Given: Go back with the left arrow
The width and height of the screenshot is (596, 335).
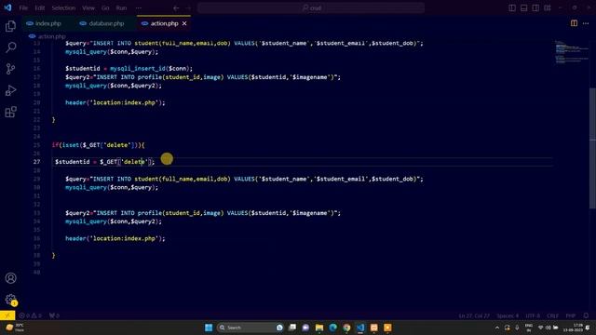Looking at the screenshot, I should (176, 7).
